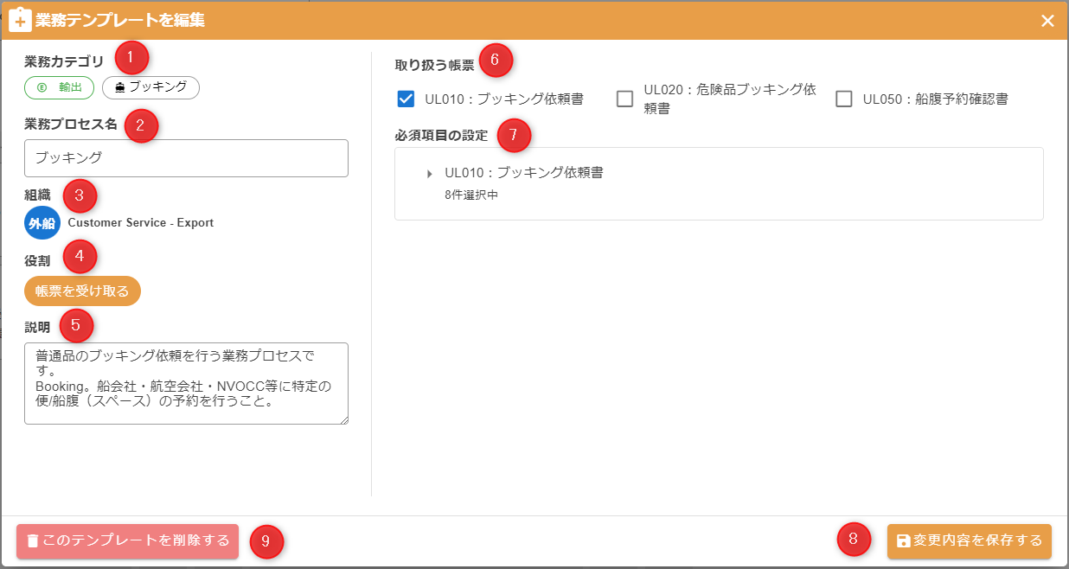
Task: Close the template edit dialog
Action: pos(1047,21)
